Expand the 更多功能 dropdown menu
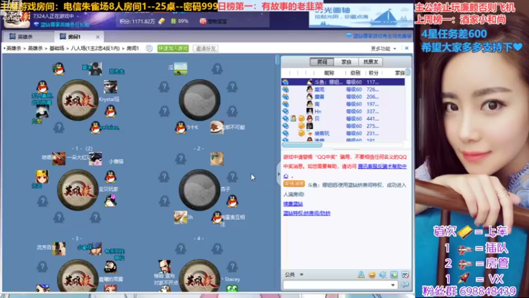The width and height of the screenshot is (529, 298). pyautogui.click(x=384, y=48)
